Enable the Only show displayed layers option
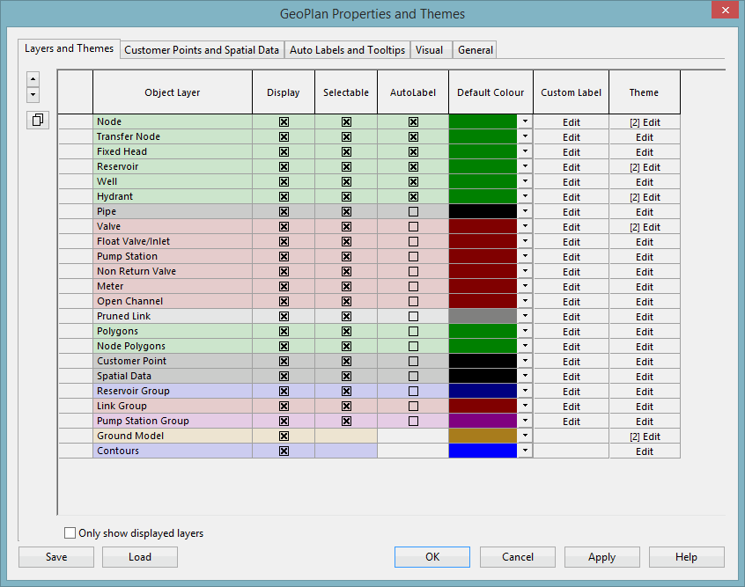The width and height of the screenshot is (745, 587). [x=68, y=532]
